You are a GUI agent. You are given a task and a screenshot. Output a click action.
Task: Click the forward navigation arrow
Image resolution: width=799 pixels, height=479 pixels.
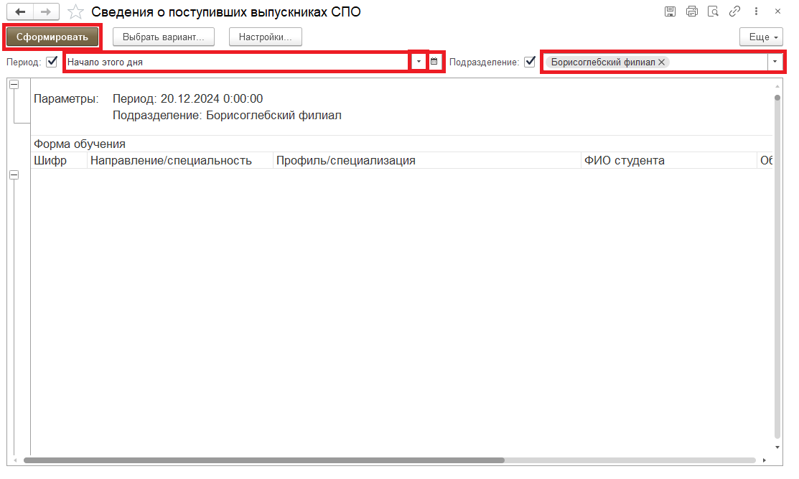(x=45, y=12)
